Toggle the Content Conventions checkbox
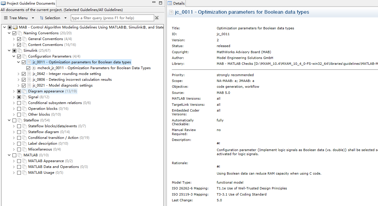This screenshot has height=206, width=378. click(19, 45)
